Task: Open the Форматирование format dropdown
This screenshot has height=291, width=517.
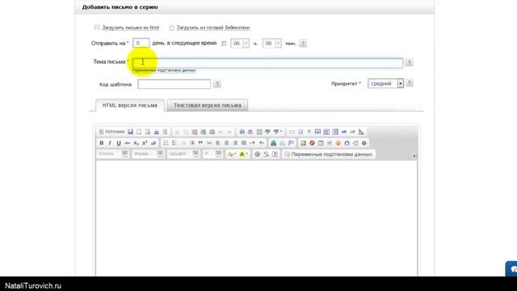Action: pos(148,154)
